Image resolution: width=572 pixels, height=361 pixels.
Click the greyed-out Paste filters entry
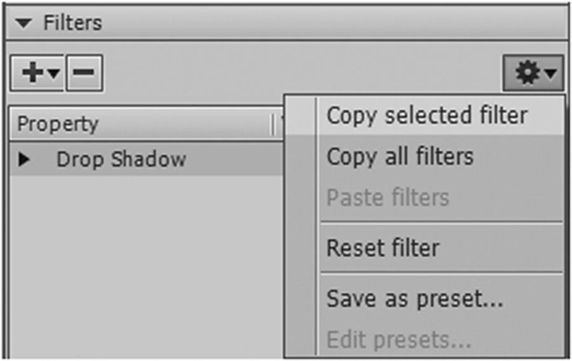coord(388,197)
